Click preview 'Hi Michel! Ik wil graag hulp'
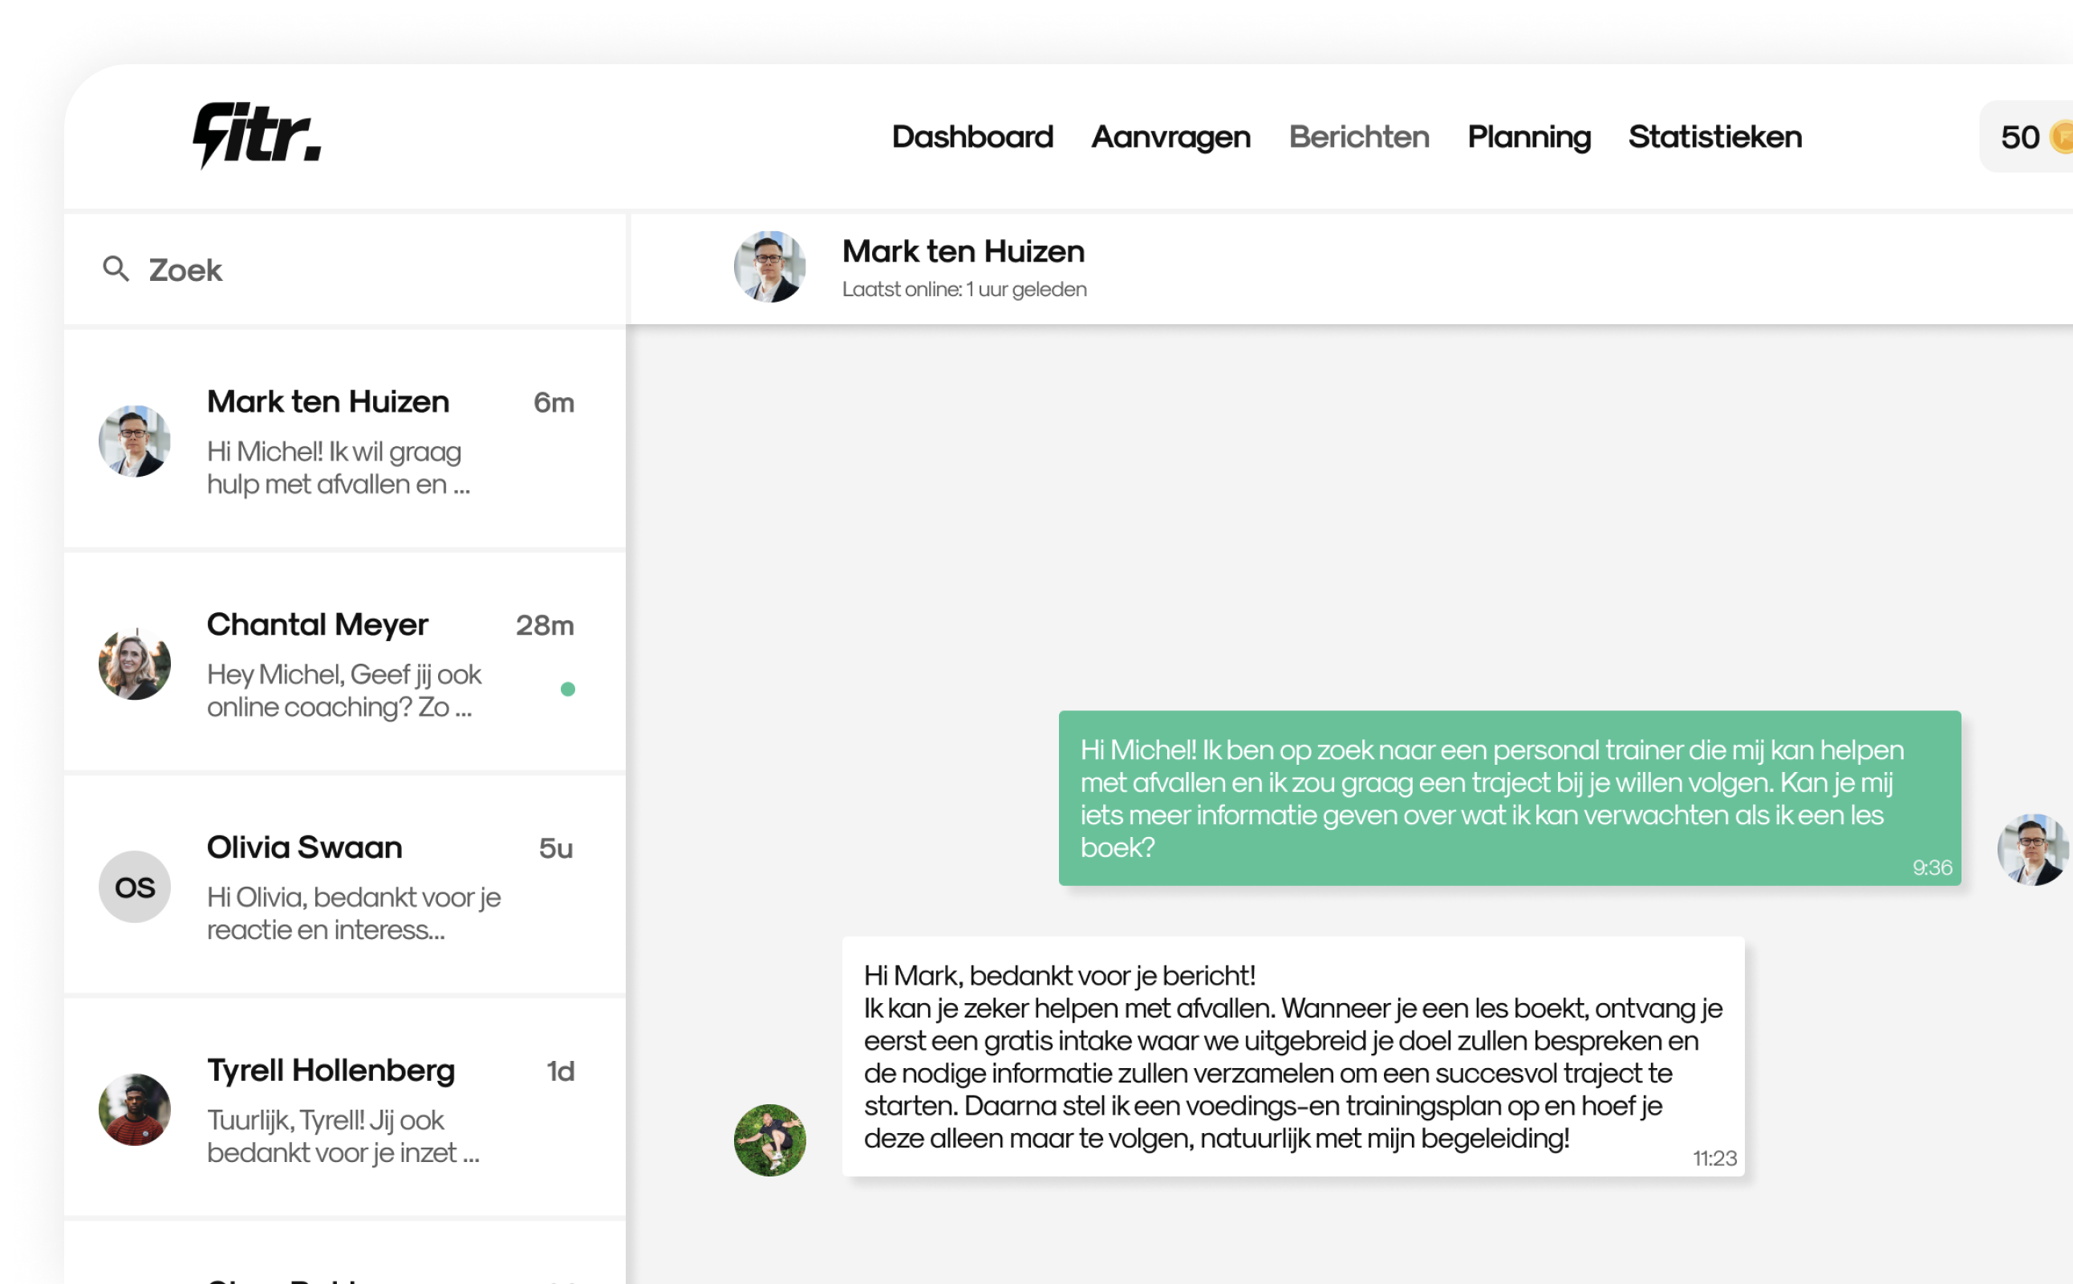Image resolution: width=2073 pixels, height=1284 pixels. 339,468
